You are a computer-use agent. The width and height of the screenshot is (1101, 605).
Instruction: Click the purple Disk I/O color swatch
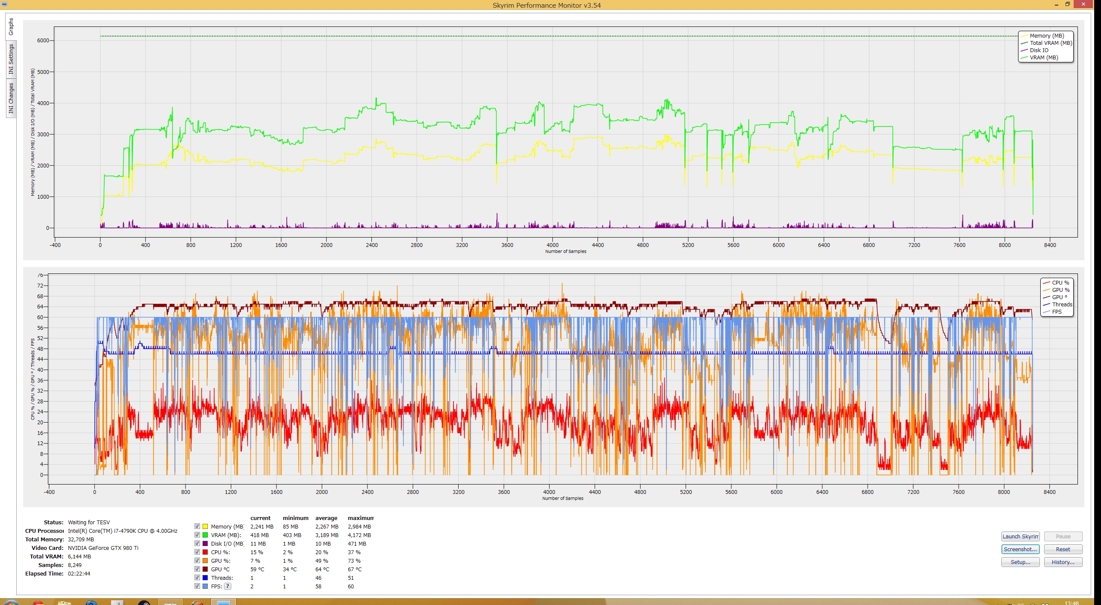[205, 543]
